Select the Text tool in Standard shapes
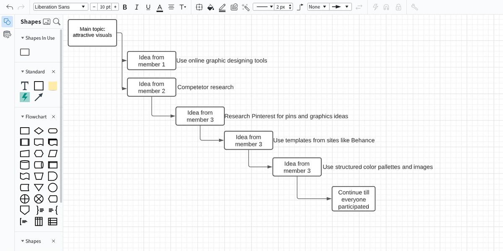This screenshot has height=251, width=503. (x=25, y=86)
